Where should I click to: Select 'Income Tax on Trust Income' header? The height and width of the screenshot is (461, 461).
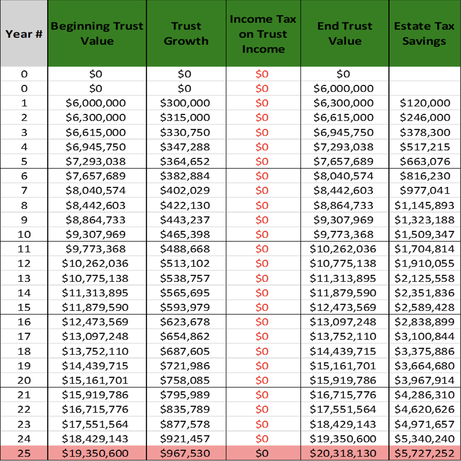263,34
